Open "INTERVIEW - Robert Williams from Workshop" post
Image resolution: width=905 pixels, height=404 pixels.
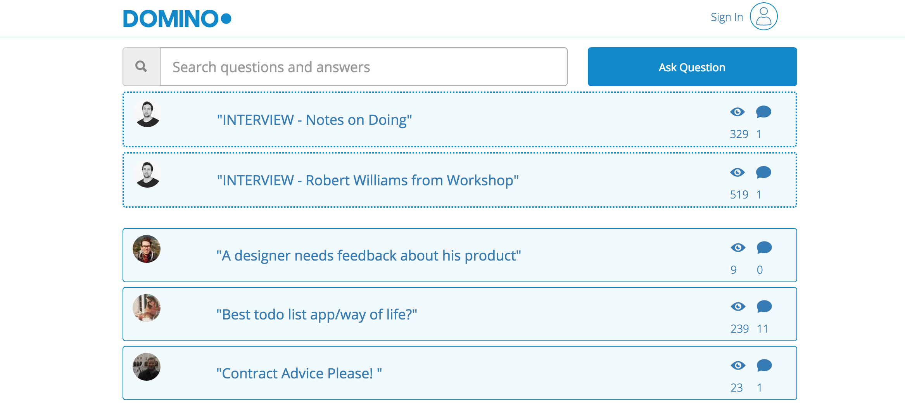tap(368, 180)
